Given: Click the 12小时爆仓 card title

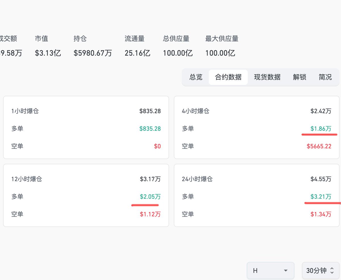Looking at the screenshot, I should (27, 179).
